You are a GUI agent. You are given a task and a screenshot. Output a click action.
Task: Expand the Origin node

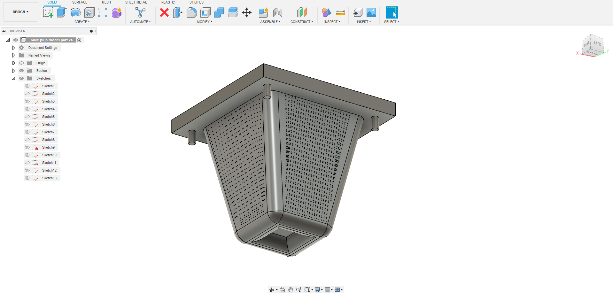click(13, 63)
